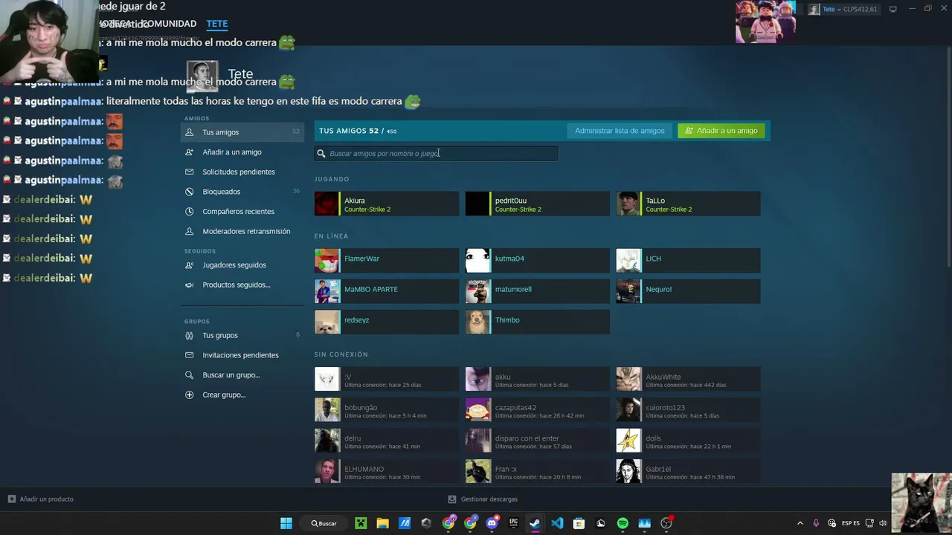Image resolution: width=952 pixels, height=535 pixels.
Task: Select Tus amigos in the sidebar
Action: (x=242, y=132)
